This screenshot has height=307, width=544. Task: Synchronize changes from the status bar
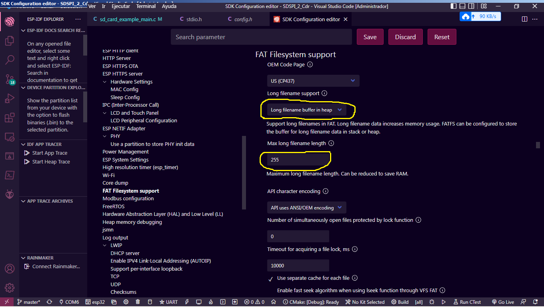49,302
